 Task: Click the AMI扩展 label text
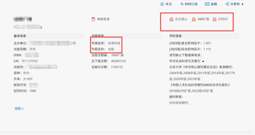203,19
